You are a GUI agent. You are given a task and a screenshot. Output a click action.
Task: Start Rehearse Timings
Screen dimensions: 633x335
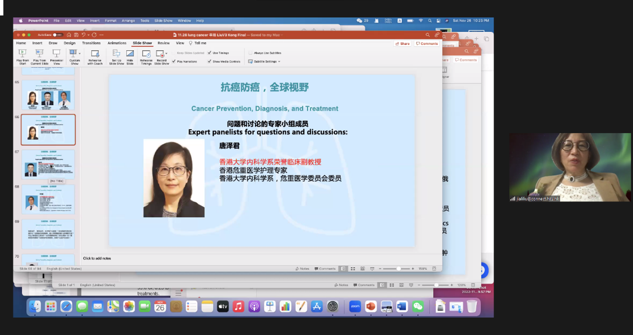point(146,57)
